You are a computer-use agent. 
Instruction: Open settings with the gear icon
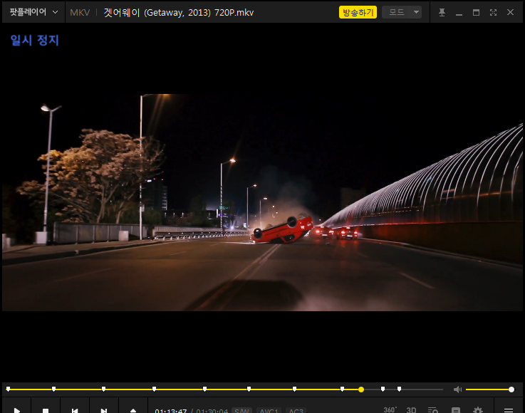pos(478,409)
